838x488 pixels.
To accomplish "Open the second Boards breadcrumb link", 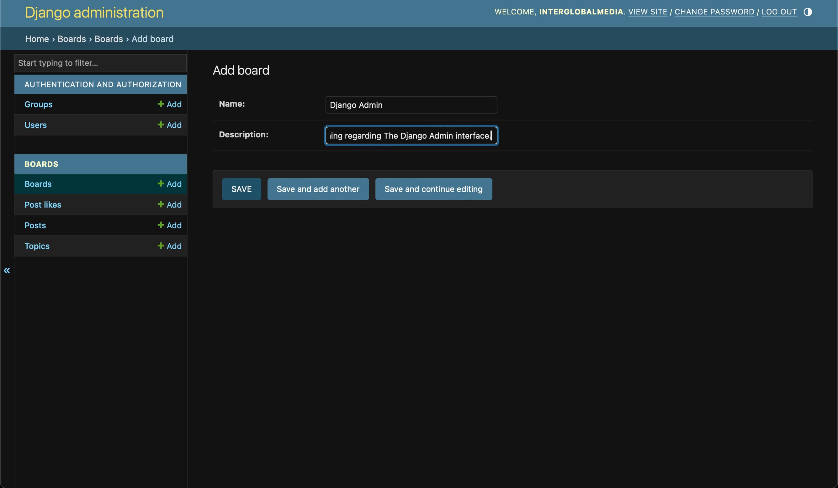I will 109,39.
